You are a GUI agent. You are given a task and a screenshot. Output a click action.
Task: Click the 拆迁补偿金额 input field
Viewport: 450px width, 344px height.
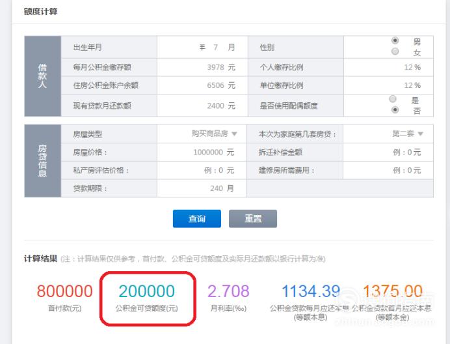[388, 152]
